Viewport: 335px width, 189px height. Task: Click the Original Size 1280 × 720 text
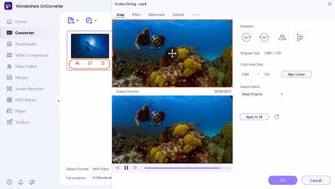point(261,53)
